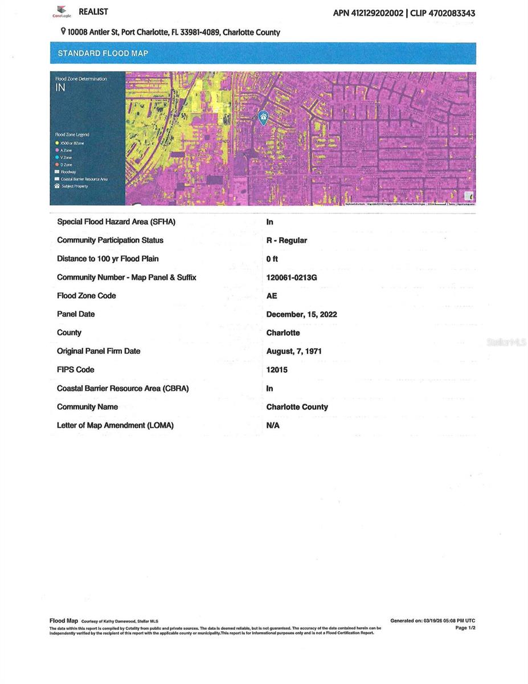Click the Floodway legend icon

click(57, 172)
